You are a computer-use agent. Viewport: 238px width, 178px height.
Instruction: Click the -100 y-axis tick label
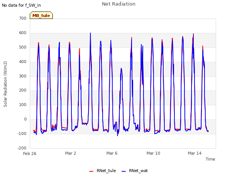[22, 133]
